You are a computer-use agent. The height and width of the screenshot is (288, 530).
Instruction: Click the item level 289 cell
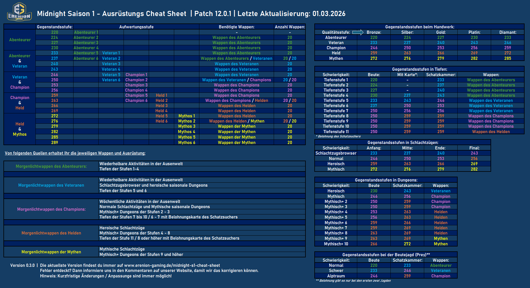coord(54,143)
